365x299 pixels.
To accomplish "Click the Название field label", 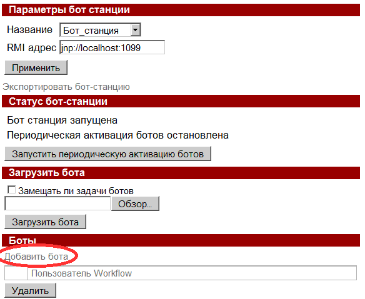I will click(29, 30).
